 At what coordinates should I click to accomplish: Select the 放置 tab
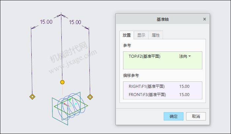click(x=127, y=35)
